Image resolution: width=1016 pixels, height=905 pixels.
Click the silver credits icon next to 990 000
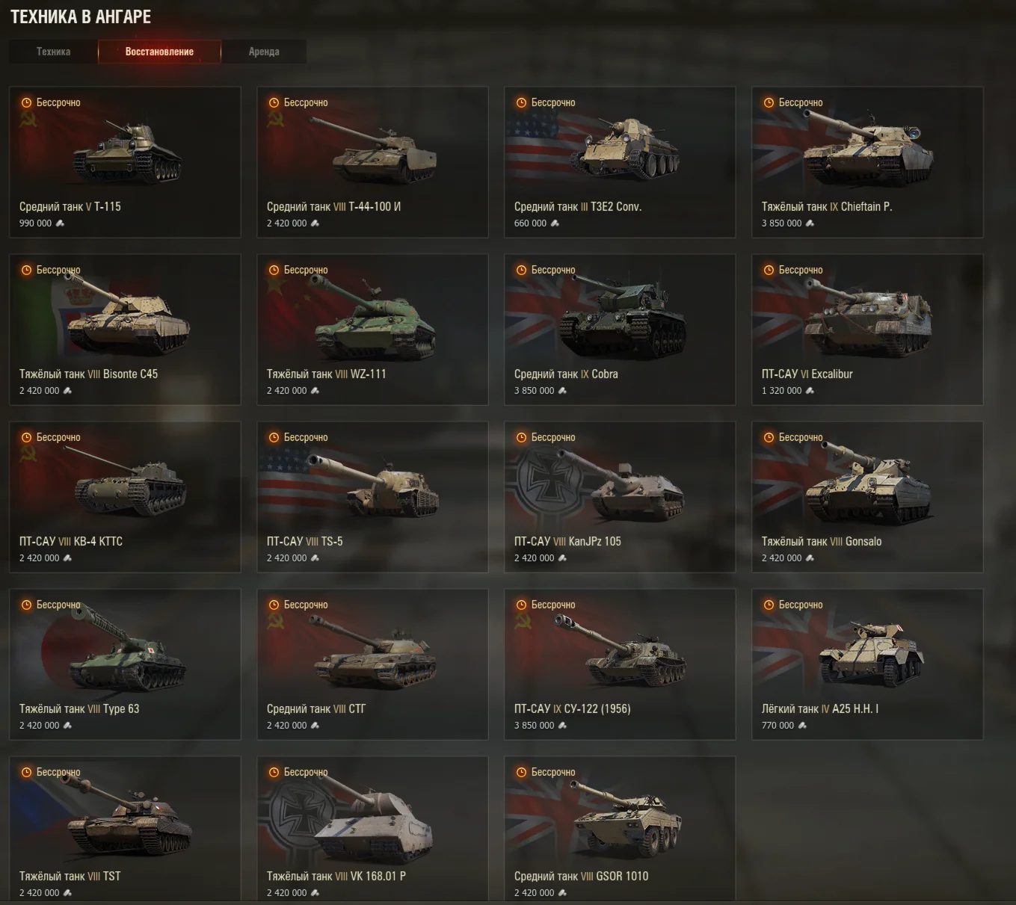click(60, 223)
